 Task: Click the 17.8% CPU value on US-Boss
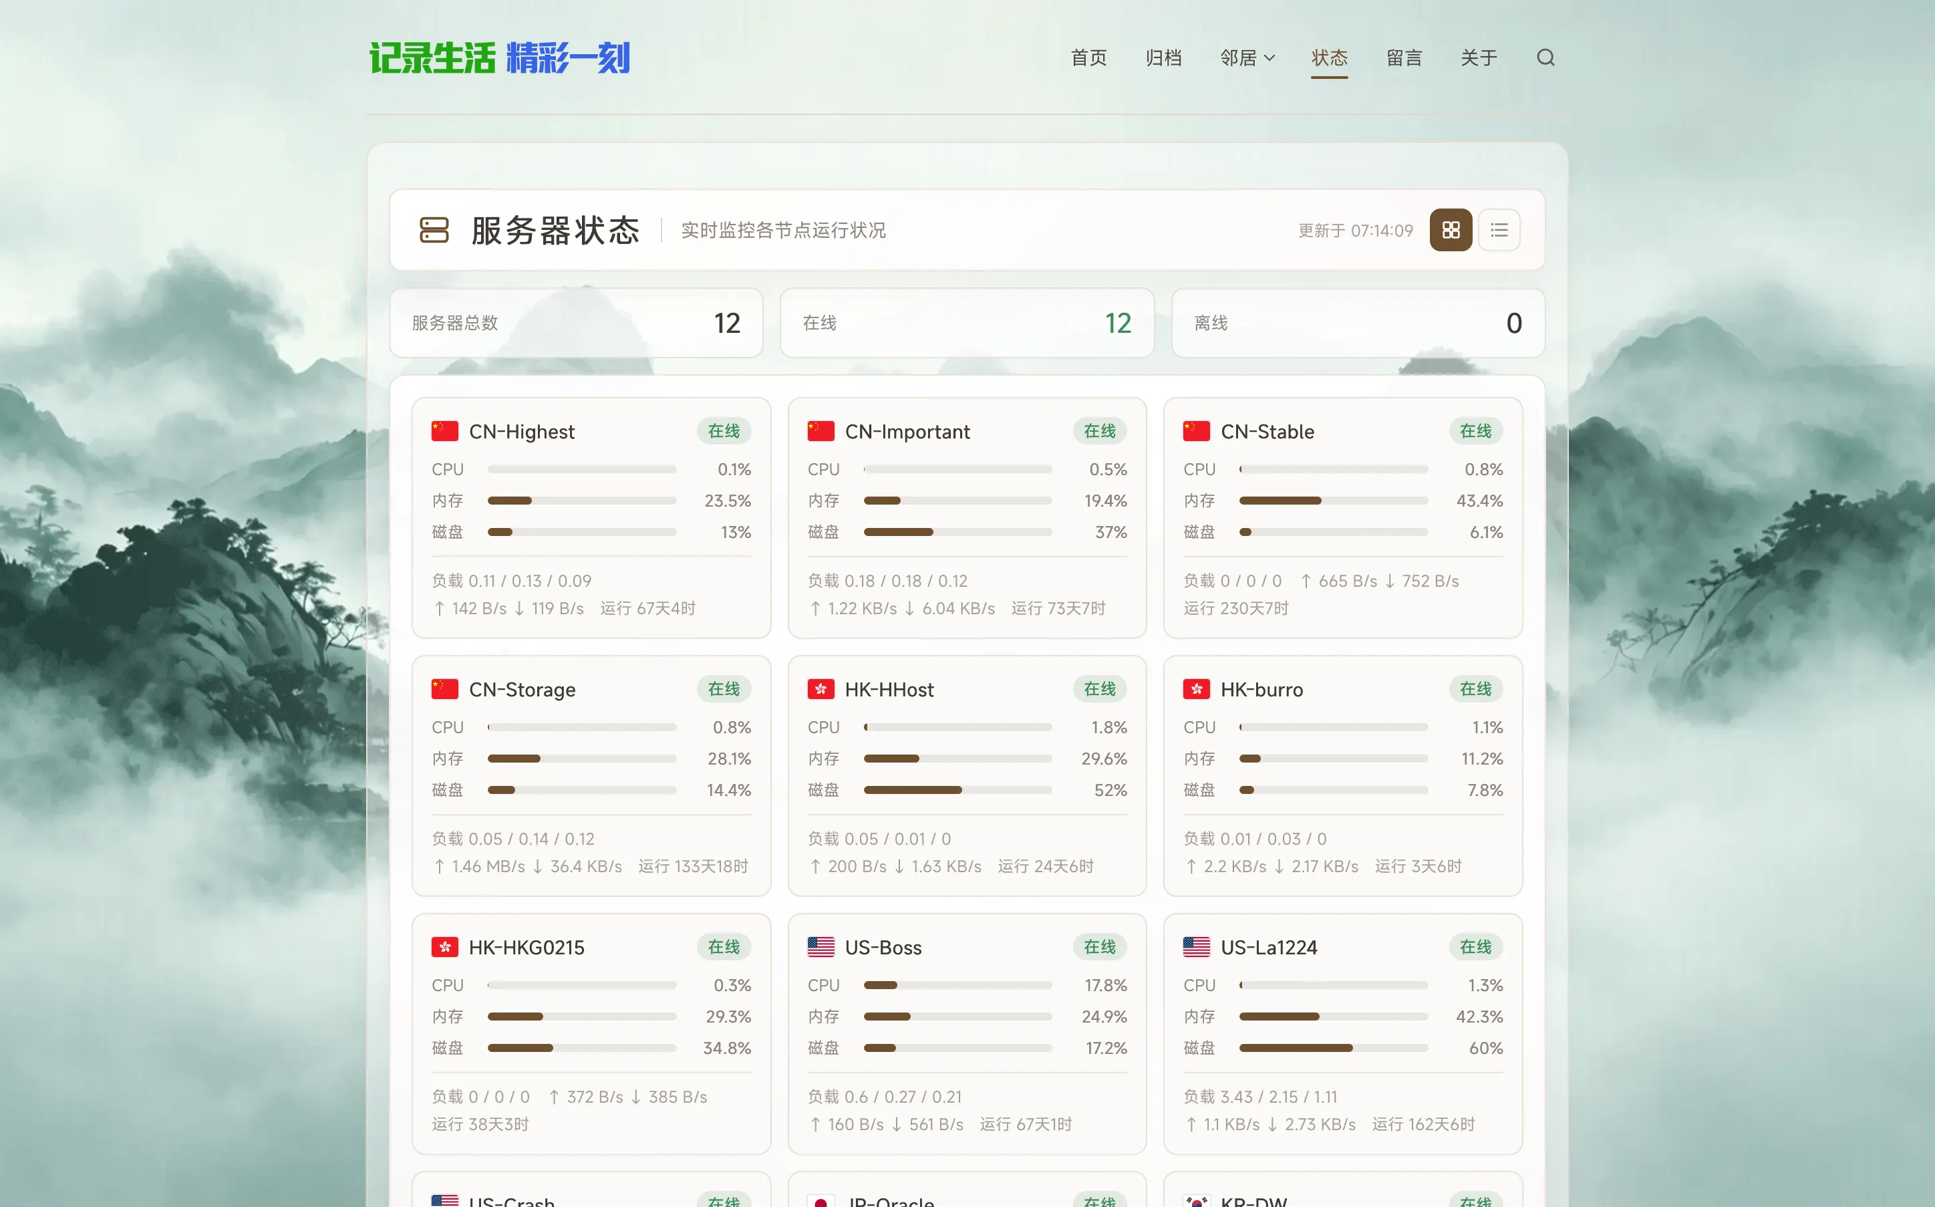pyautogui.click(x=1105, y=985)
